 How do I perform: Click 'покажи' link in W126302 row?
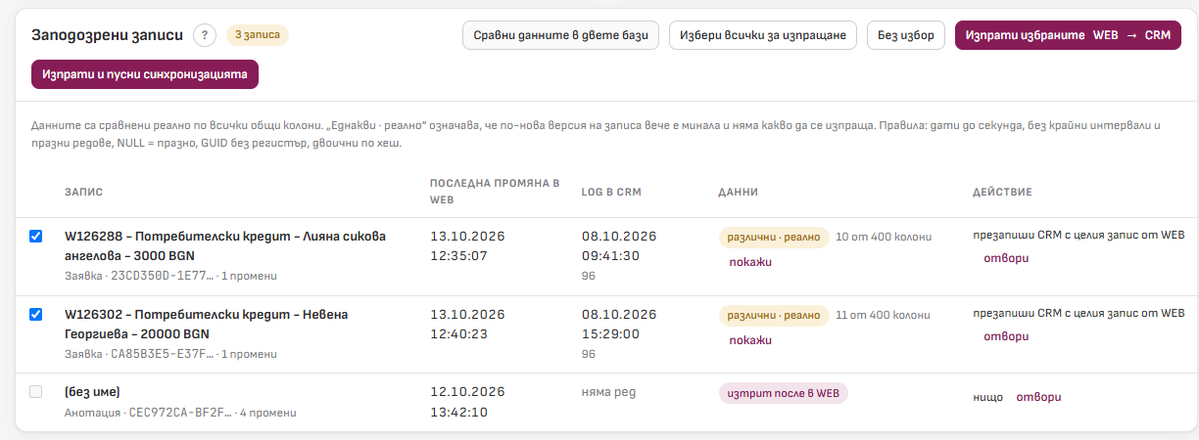pyautogui.click(x=751, y=340)
